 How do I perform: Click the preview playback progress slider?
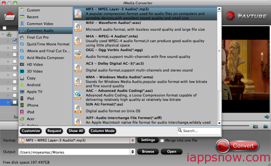pyautogui.click(x=235, y=126)
